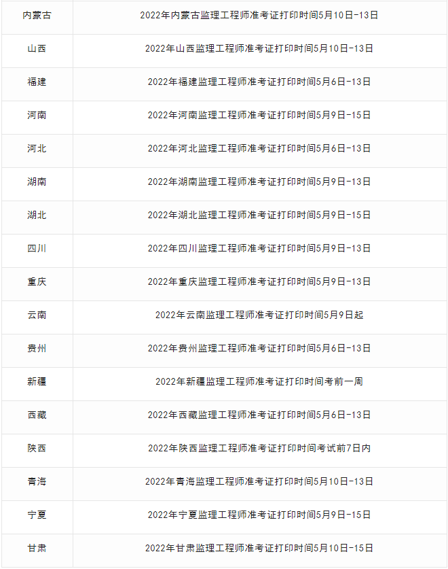This screenshot has height=569, width=448.
Task: Select the 贵州 province cell
Action: tap(37, 349)
